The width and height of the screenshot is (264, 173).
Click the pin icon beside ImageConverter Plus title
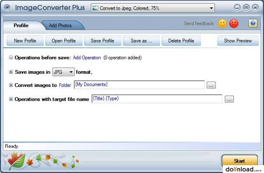(x=7, y=7)
